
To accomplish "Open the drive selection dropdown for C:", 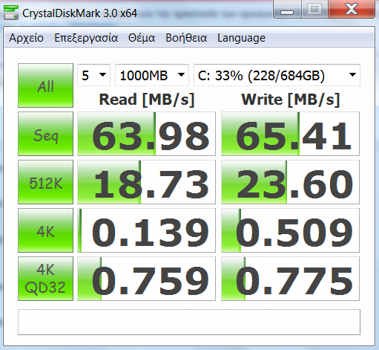I will tap(277, 75).
